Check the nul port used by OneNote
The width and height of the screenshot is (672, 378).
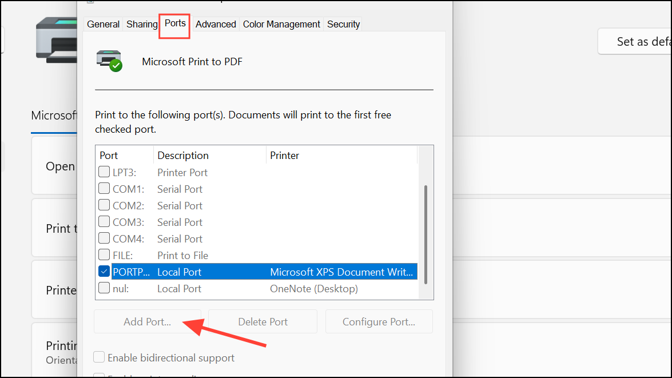tap(104, 288)
